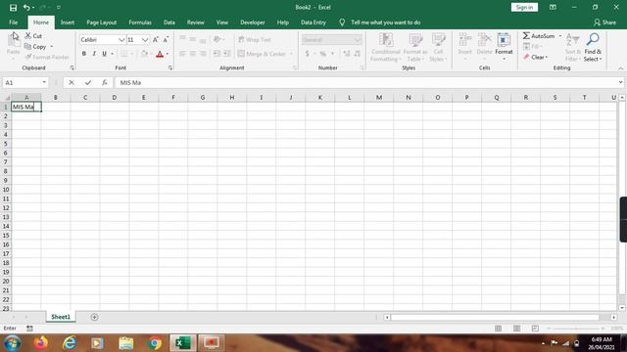Switch to the Formulas tab

pyautogui.click(x=140, y=22)
